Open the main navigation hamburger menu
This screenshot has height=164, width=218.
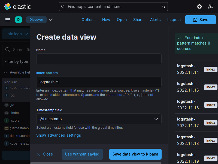pos(8,19)
